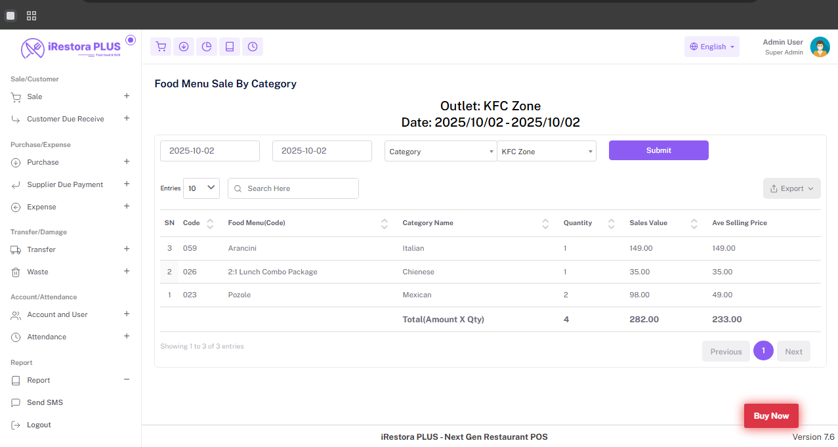Sort table by the Code column
838x447 pixels.
pos(209,223)
